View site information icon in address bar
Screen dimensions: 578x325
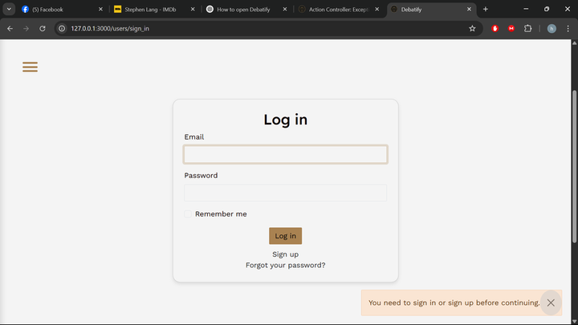tap(61, 28)
